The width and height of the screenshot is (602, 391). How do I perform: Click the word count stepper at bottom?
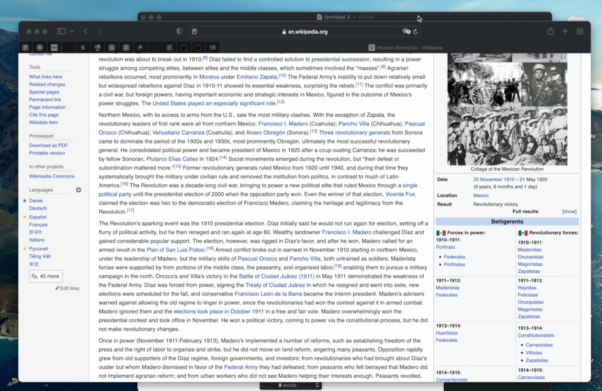[x=317, y=385]
